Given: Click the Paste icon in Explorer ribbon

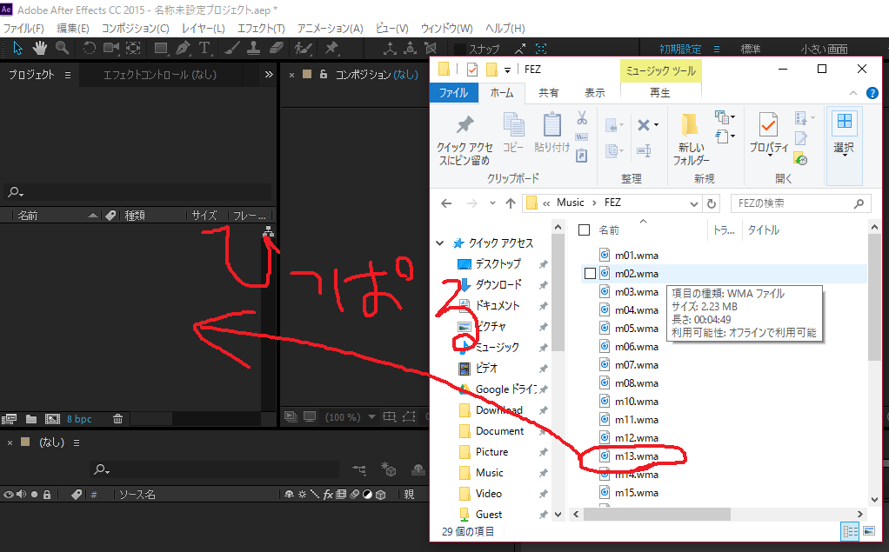Looking at the screenshot, I should click(551, 132).
